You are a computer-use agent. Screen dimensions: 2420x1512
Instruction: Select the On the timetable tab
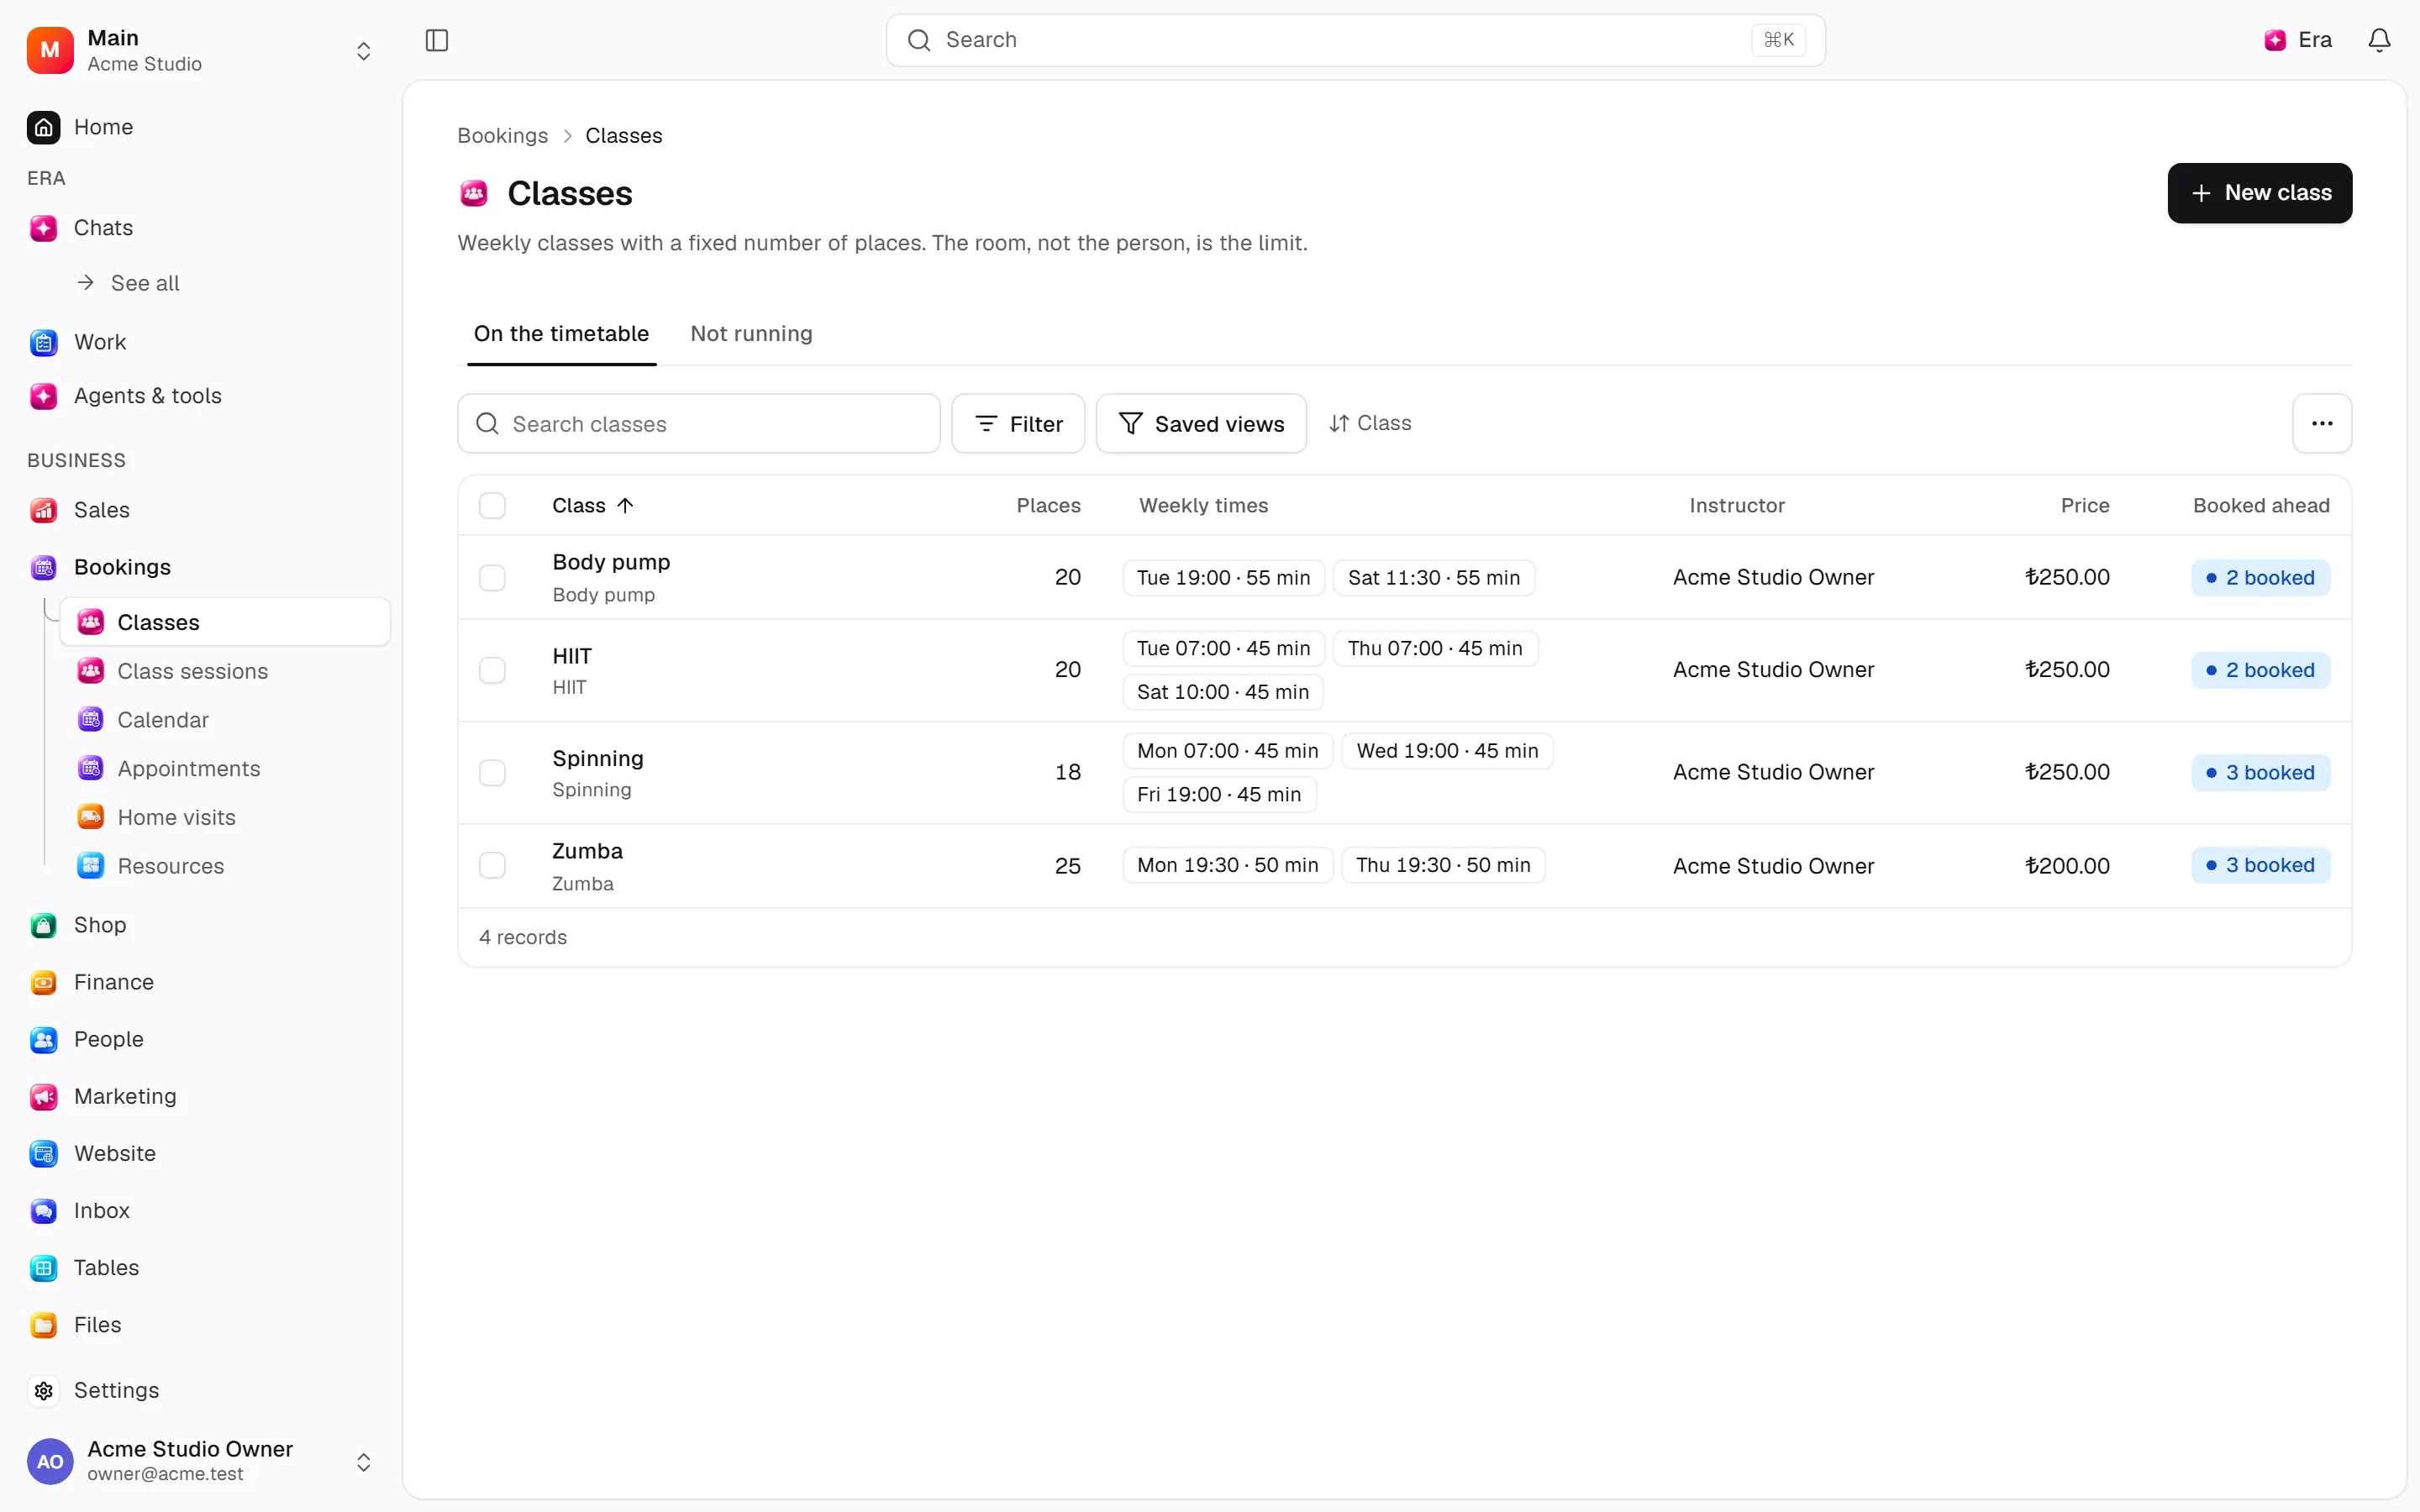[561, 334]
